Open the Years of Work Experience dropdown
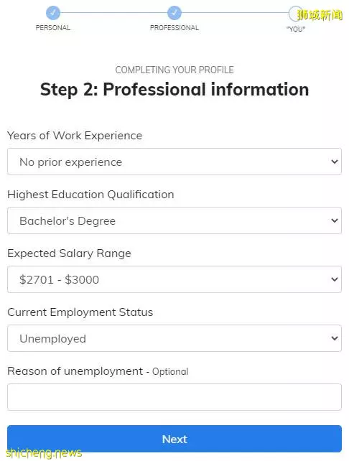Screen dimensions: 349x461 174,162
